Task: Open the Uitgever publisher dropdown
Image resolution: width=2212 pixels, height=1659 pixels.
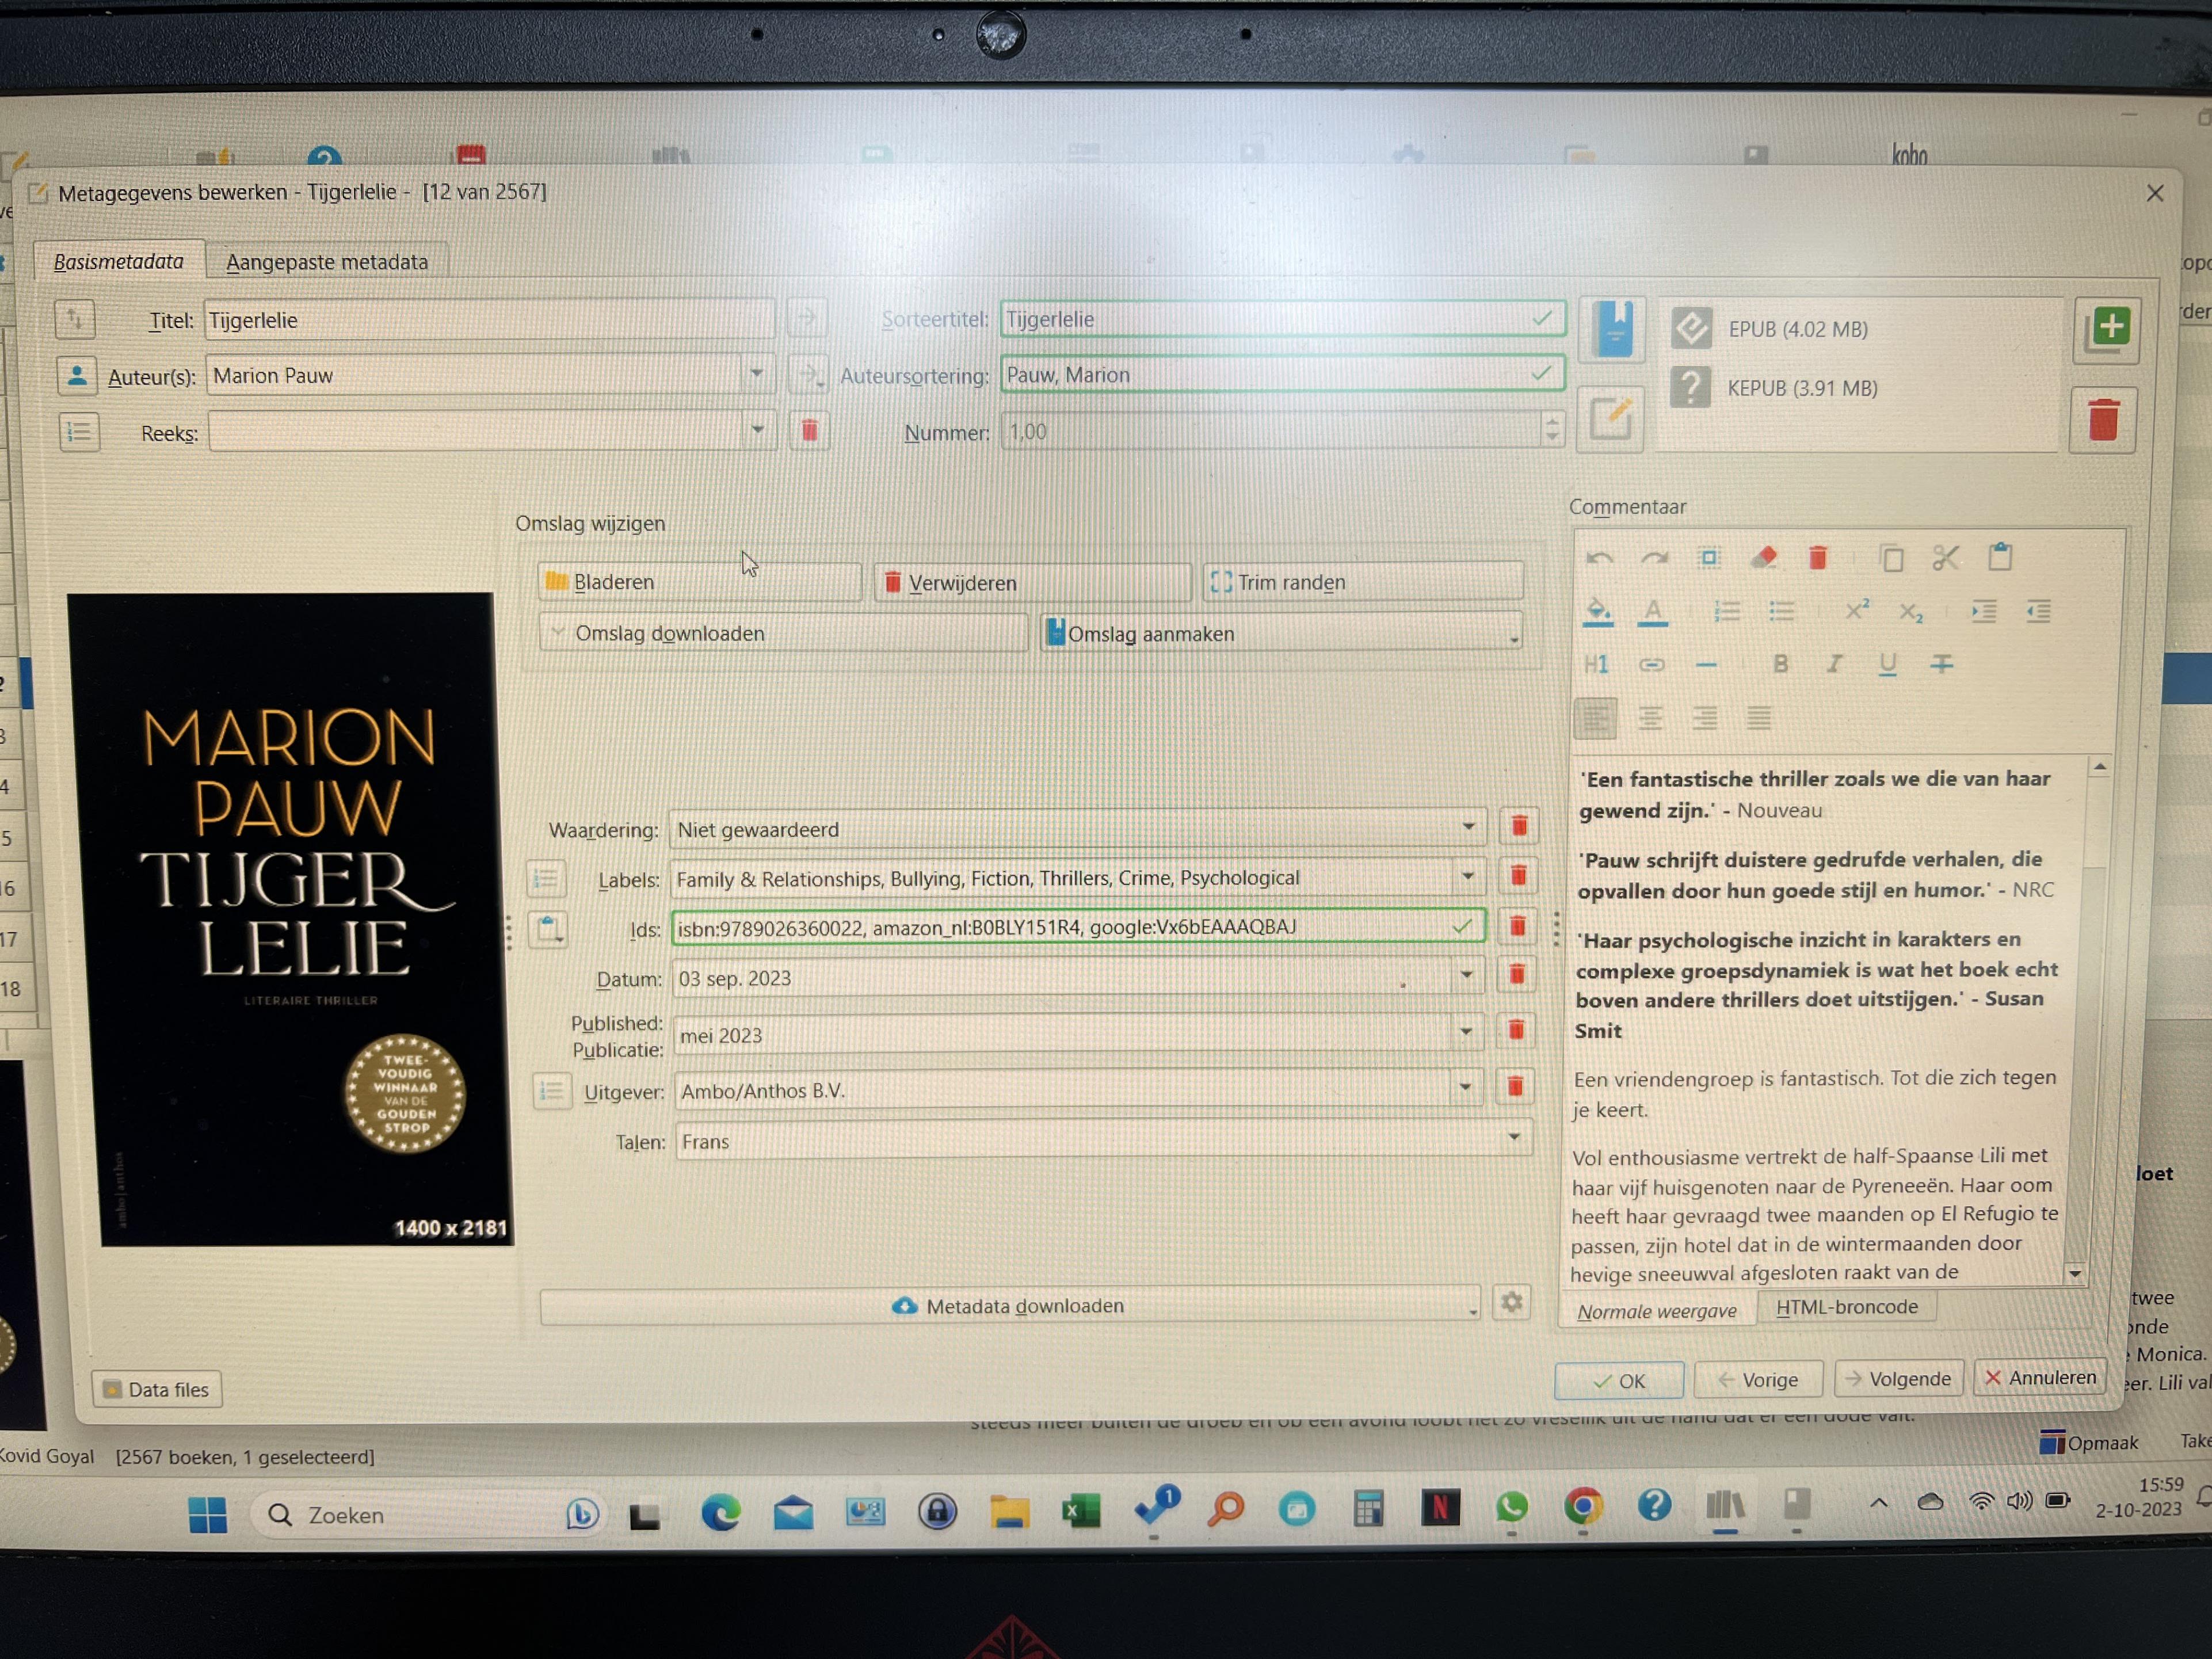Action: click(x=1465, y=1088)
